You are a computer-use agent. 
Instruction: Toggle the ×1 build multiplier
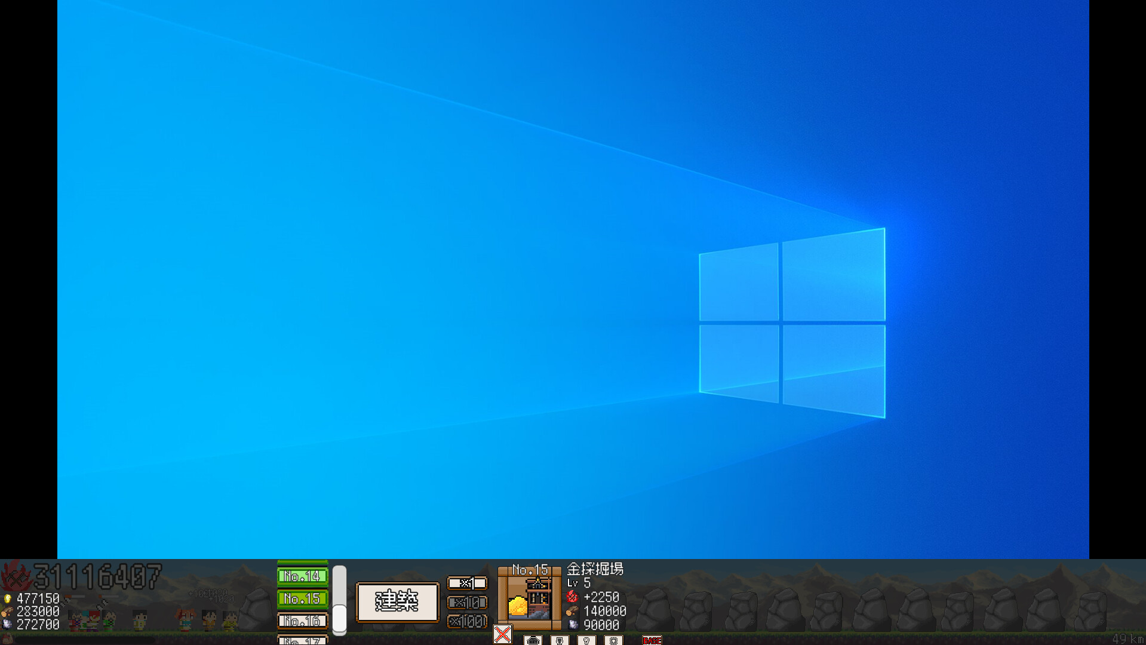(468, 583)
